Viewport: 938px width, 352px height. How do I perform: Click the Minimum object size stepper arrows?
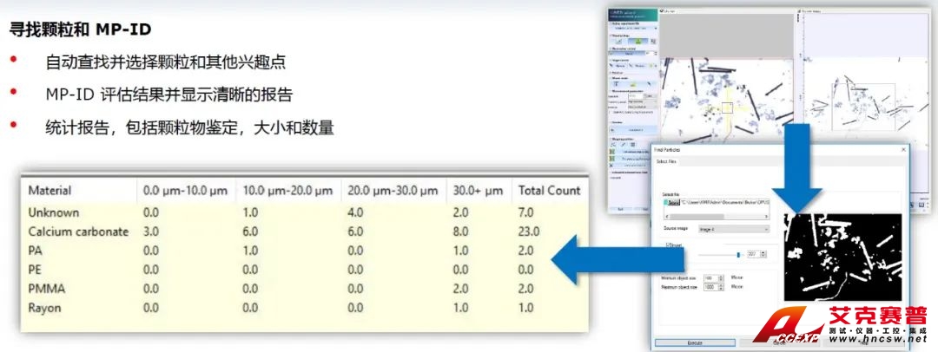[x=721, y=277]
